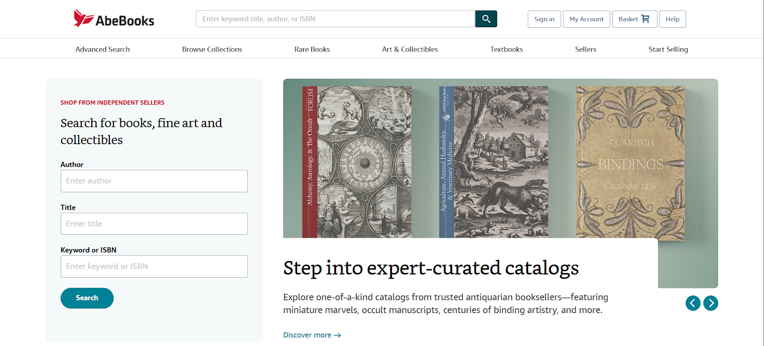Screen dimensions: 764x346
Task: Click the Keyword or ISBN input
Action: click(154, 266)
